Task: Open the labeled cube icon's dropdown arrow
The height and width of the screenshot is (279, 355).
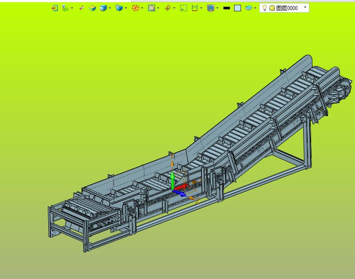Action: coord(126,8)
